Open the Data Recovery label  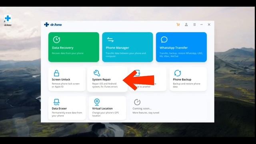pyautogui.click(x=63, y=48)
